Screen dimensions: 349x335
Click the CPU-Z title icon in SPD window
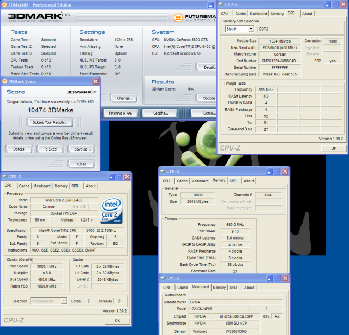tap(221, 4)
